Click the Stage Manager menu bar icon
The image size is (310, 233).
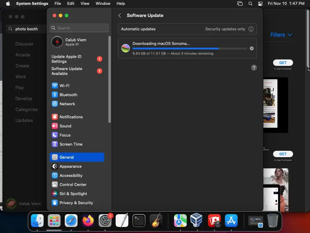tap(240, 4)
